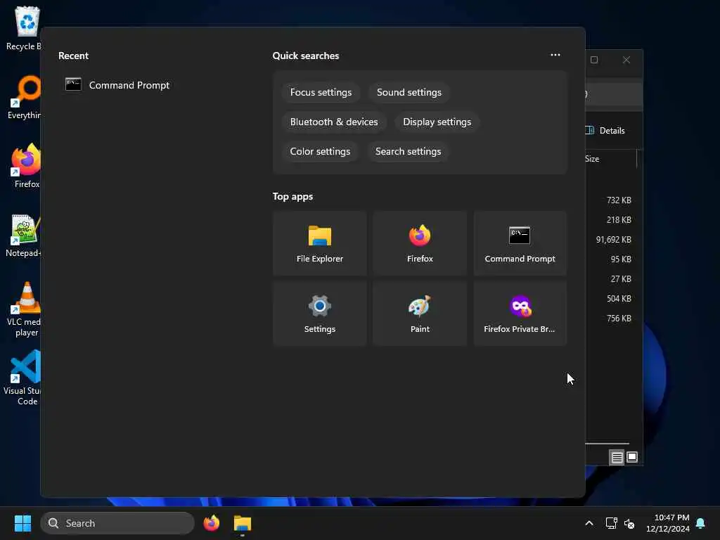Click the muted volume tray icon
720x540 pixels.
click(629, 523)
